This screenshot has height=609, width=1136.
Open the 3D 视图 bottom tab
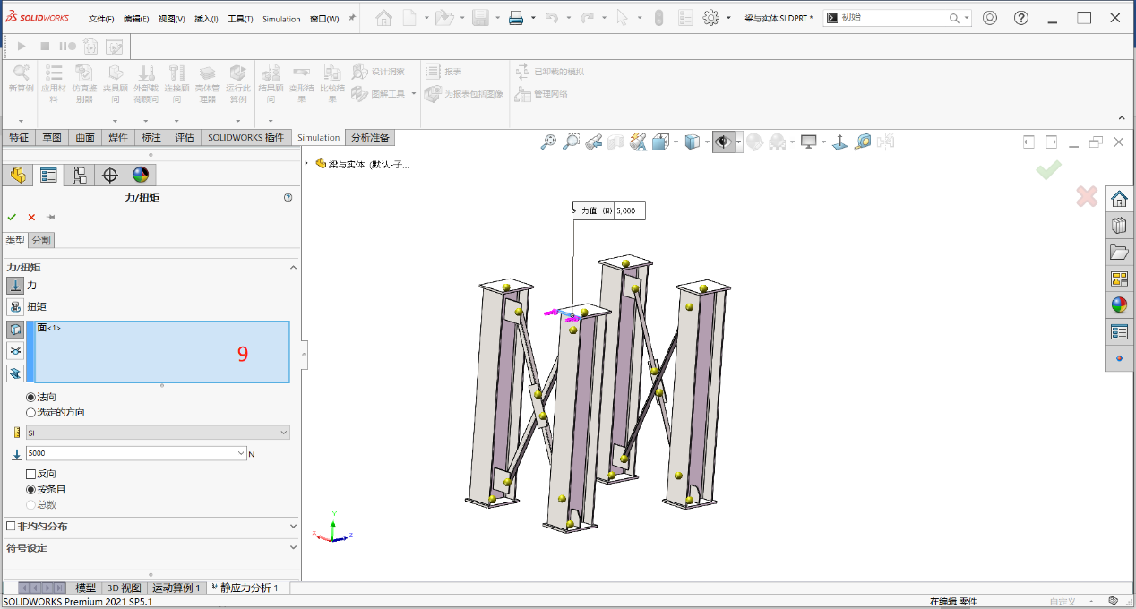[x=125, y=588]
